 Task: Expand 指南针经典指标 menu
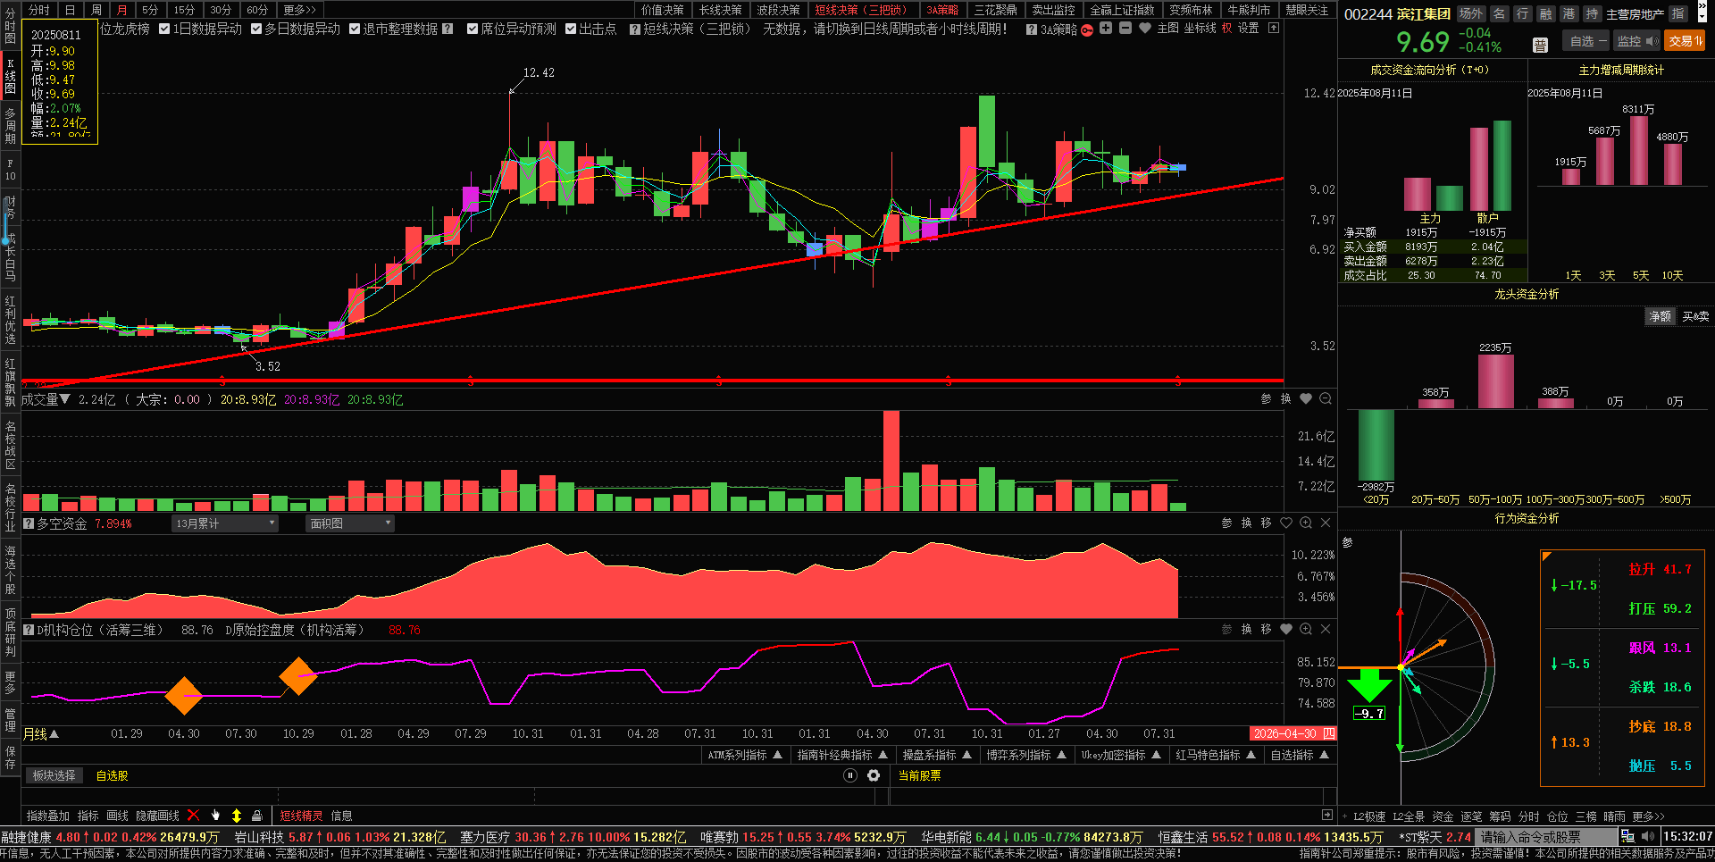pos(842,755)
